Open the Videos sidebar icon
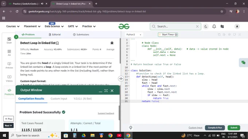Image resolution: width=248 pixels, height=139 pixels. (9, 78)
